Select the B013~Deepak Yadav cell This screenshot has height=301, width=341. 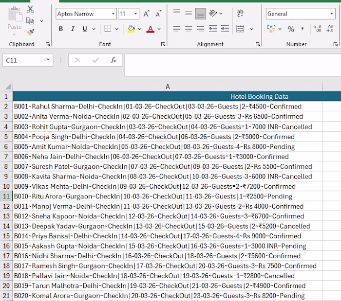click(168, 226)
